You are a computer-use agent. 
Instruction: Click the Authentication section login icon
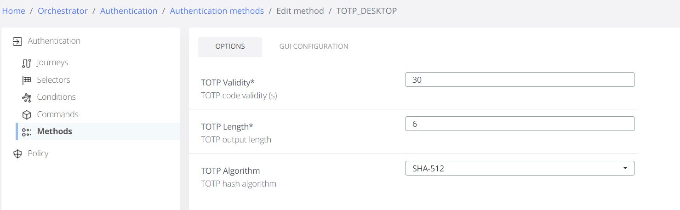click(x=17, y=41)
